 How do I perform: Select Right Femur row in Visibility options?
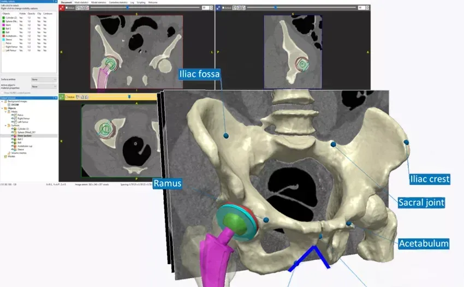coord(29,47)
